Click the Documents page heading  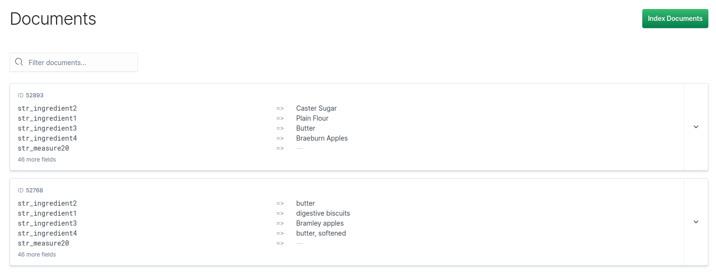point(53,19)
